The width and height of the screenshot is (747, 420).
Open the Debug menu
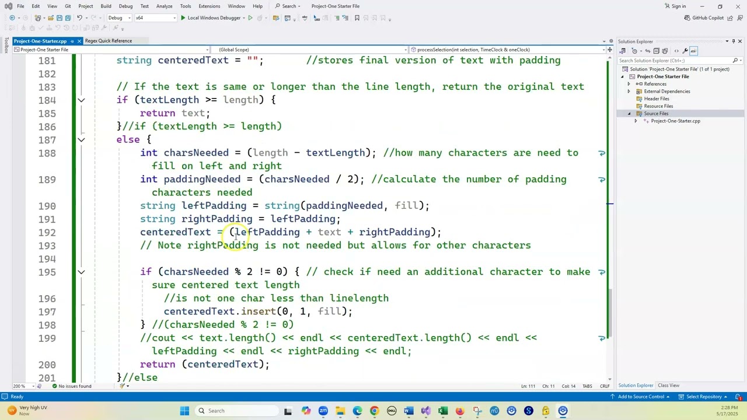[x=125, y=6]
